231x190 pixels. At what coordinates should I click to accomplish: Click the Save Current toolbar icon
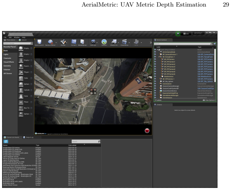pyautogui.click(x=39, y=42)
